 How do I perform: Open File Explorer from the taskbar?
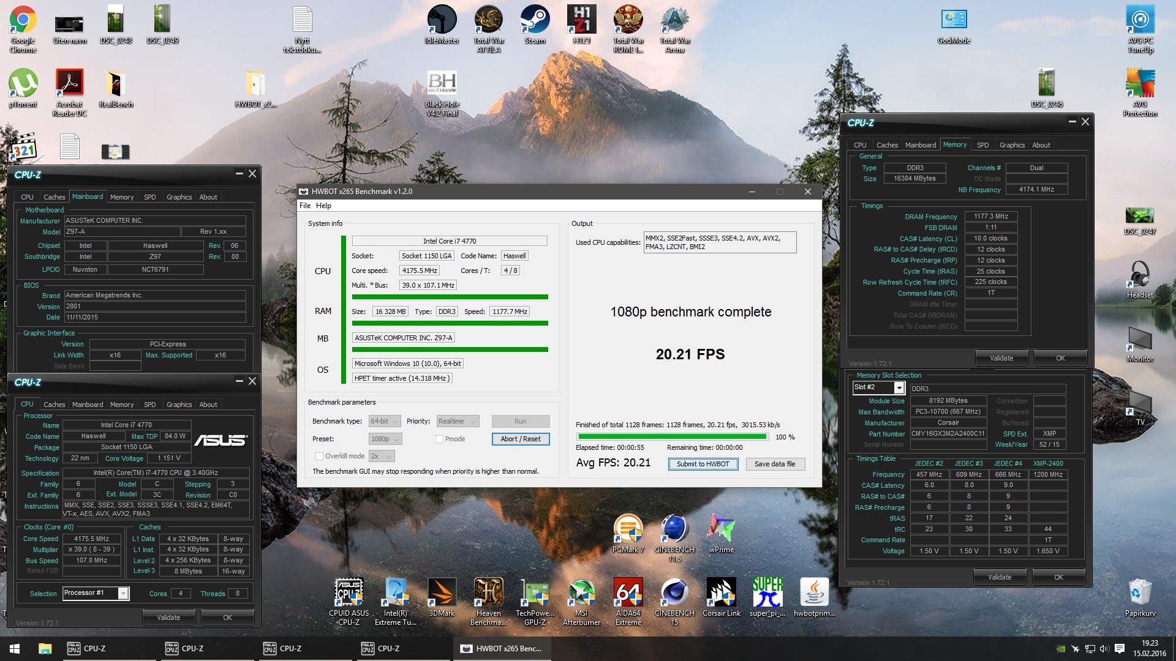click(x=45, y=649)
